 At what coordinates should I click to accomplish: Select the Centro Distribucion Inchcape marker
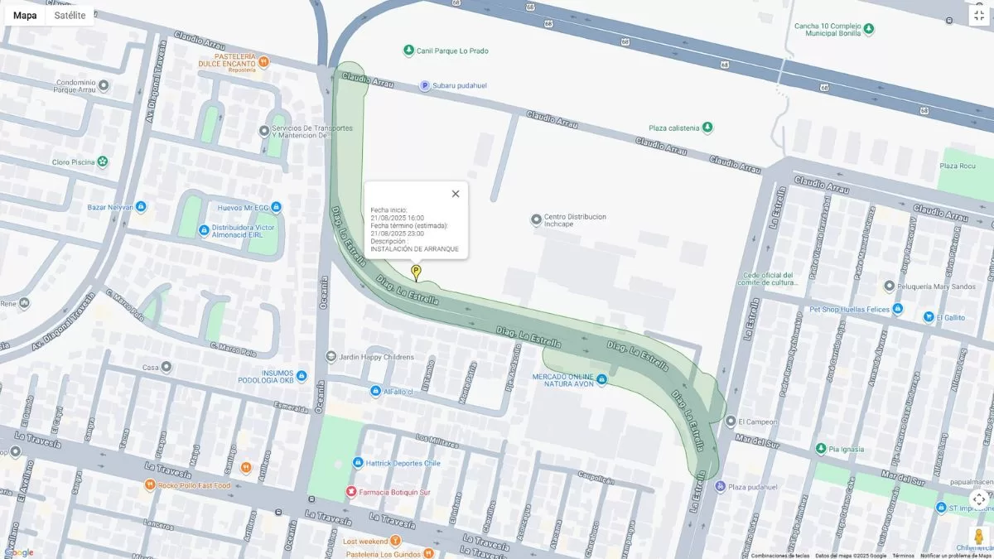point(537,220)
